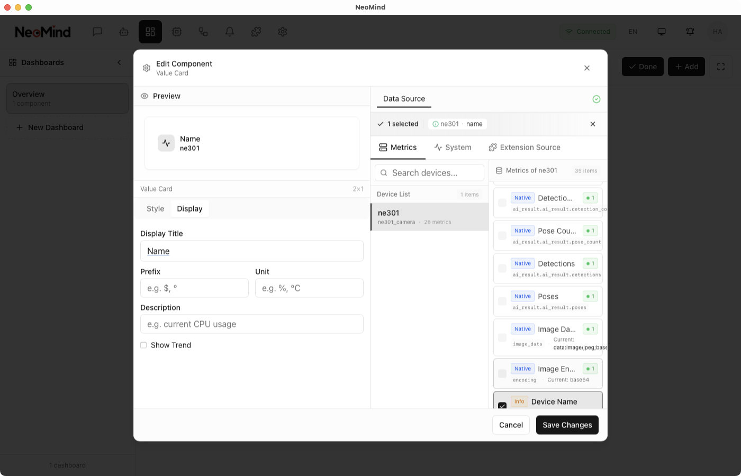
Task: Check the Image Encoding metric checkbox
Action: 502,373
